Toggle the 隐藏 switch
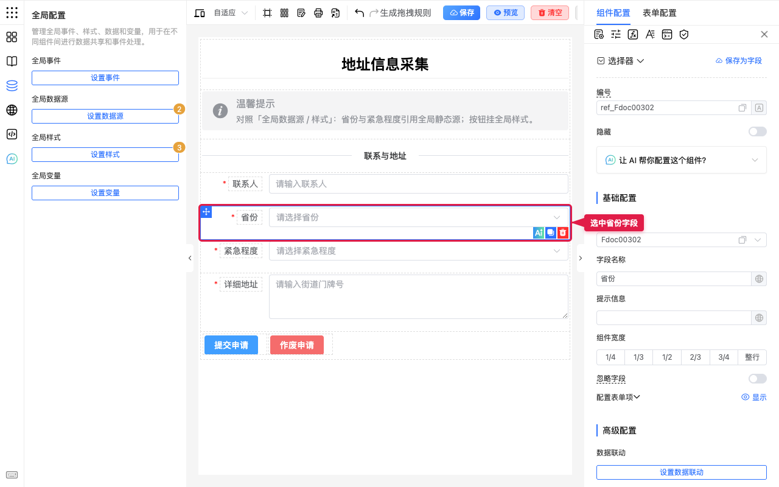779x487 pixels. point(758,131)
